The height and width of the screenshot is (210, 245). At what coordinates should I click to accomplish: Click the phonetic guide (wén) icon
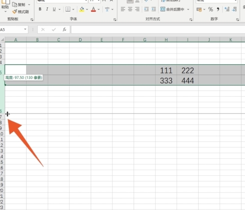click(107, 9)
